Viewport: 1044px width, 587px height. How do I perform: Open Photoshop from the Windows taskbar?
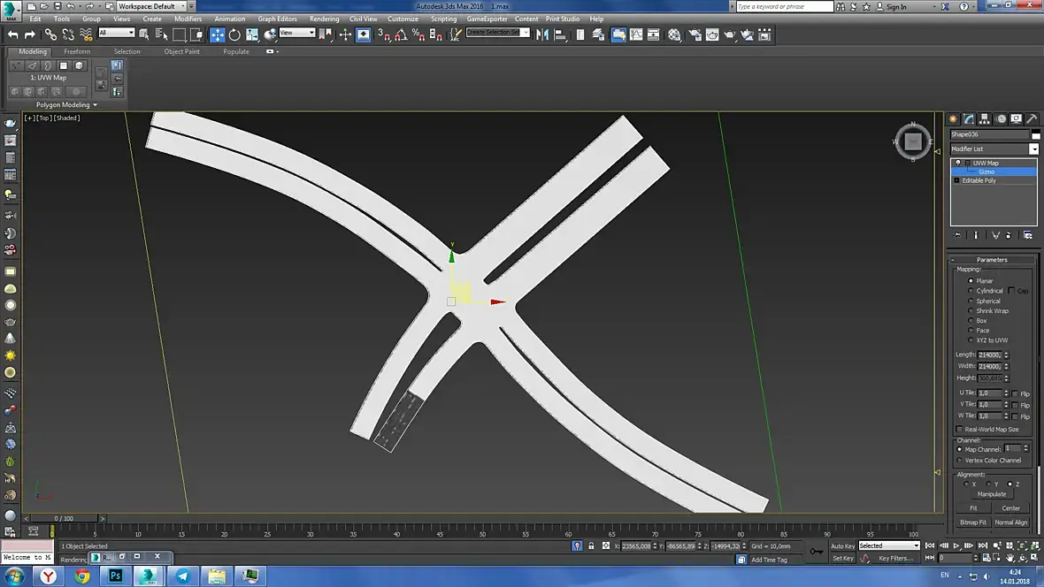click(x=115, y=576)
